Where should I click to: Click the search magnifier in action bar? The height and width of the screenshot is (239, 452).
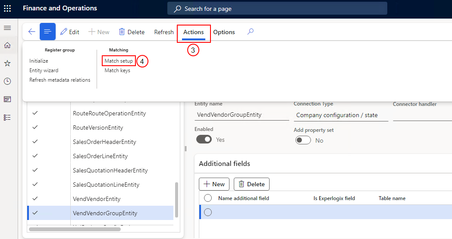click(251, 32)
